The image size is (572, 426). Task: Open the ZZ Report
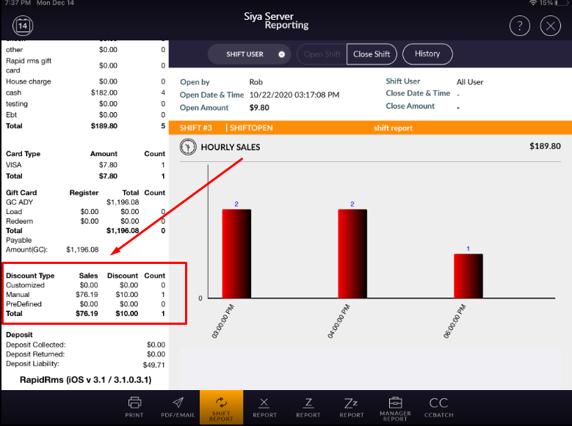pyautogui.click(x=352, y=407)
